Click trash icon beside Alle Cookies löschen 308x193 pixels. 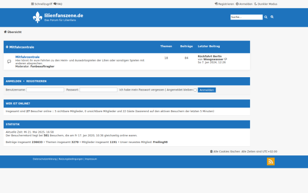[x=211, y=151]
